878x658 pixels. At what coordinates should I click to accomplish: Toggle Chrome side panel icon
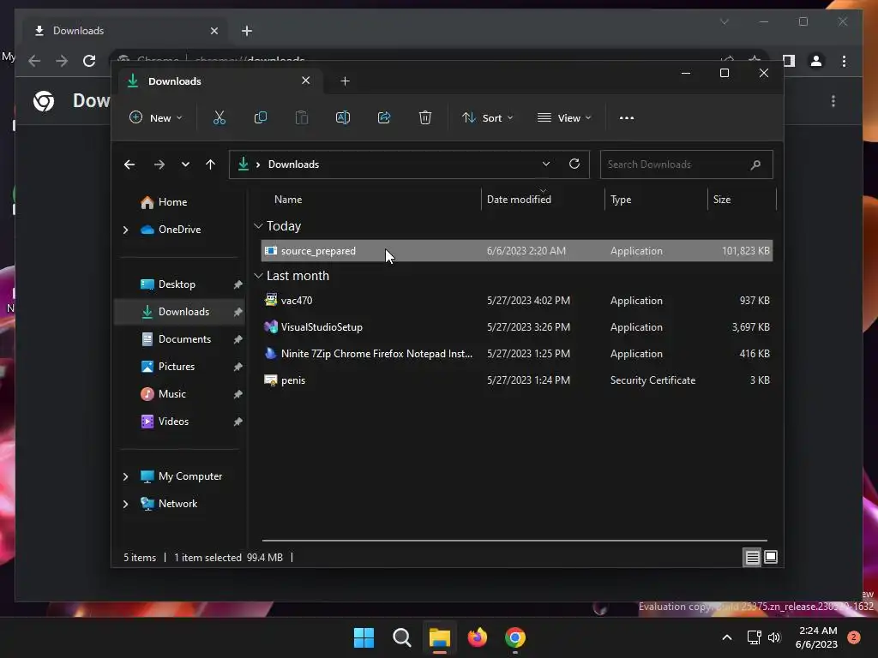pos(789,61)
